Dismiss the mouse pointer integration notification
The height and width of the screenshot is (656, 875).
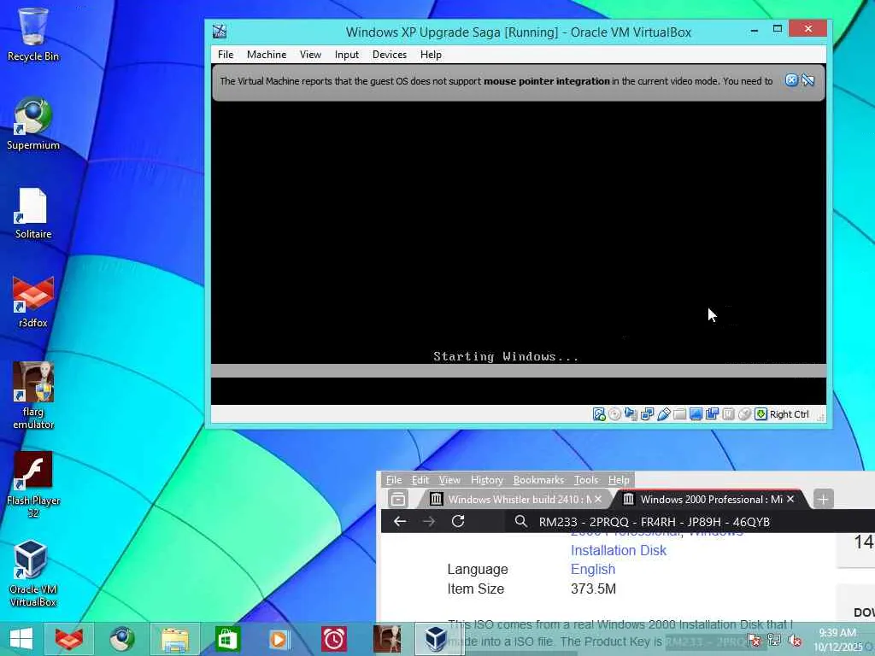pyautogui.click(x=791, y=80)
